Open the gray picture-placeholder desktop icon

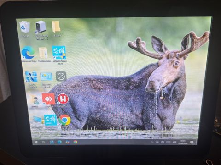point(61,77)
